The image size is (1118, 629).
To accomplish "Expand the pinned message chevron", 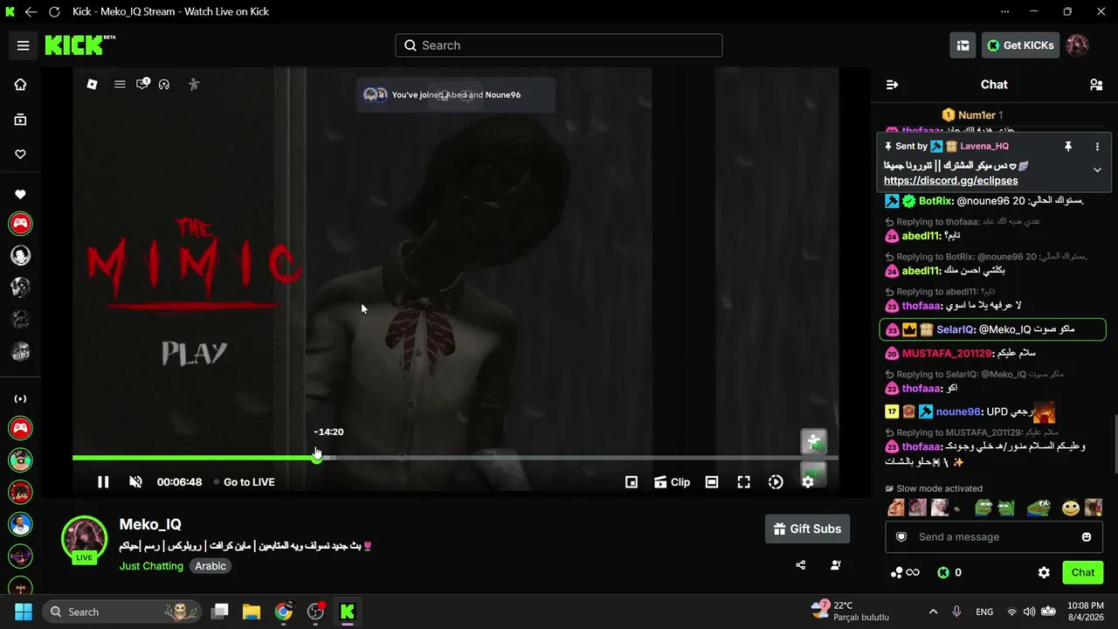I will click(1097, 169).
